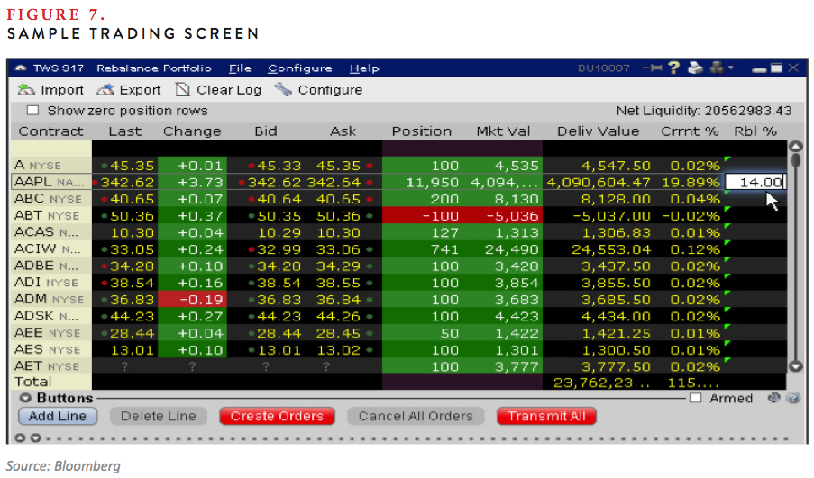This screenshot has height=478, width=814.
Task: Click the pin window icon
Action: 653,68
